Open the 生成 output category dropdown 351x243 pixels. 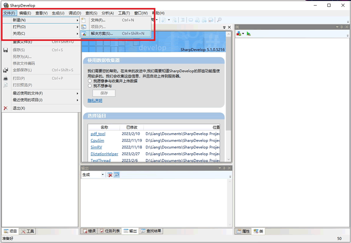[103, 175]
